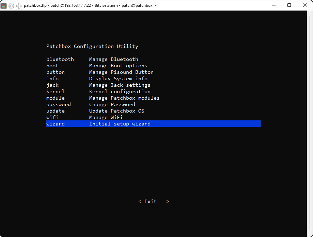Click the window title text
The image size is (313, 237).
(x=91, y=5)
